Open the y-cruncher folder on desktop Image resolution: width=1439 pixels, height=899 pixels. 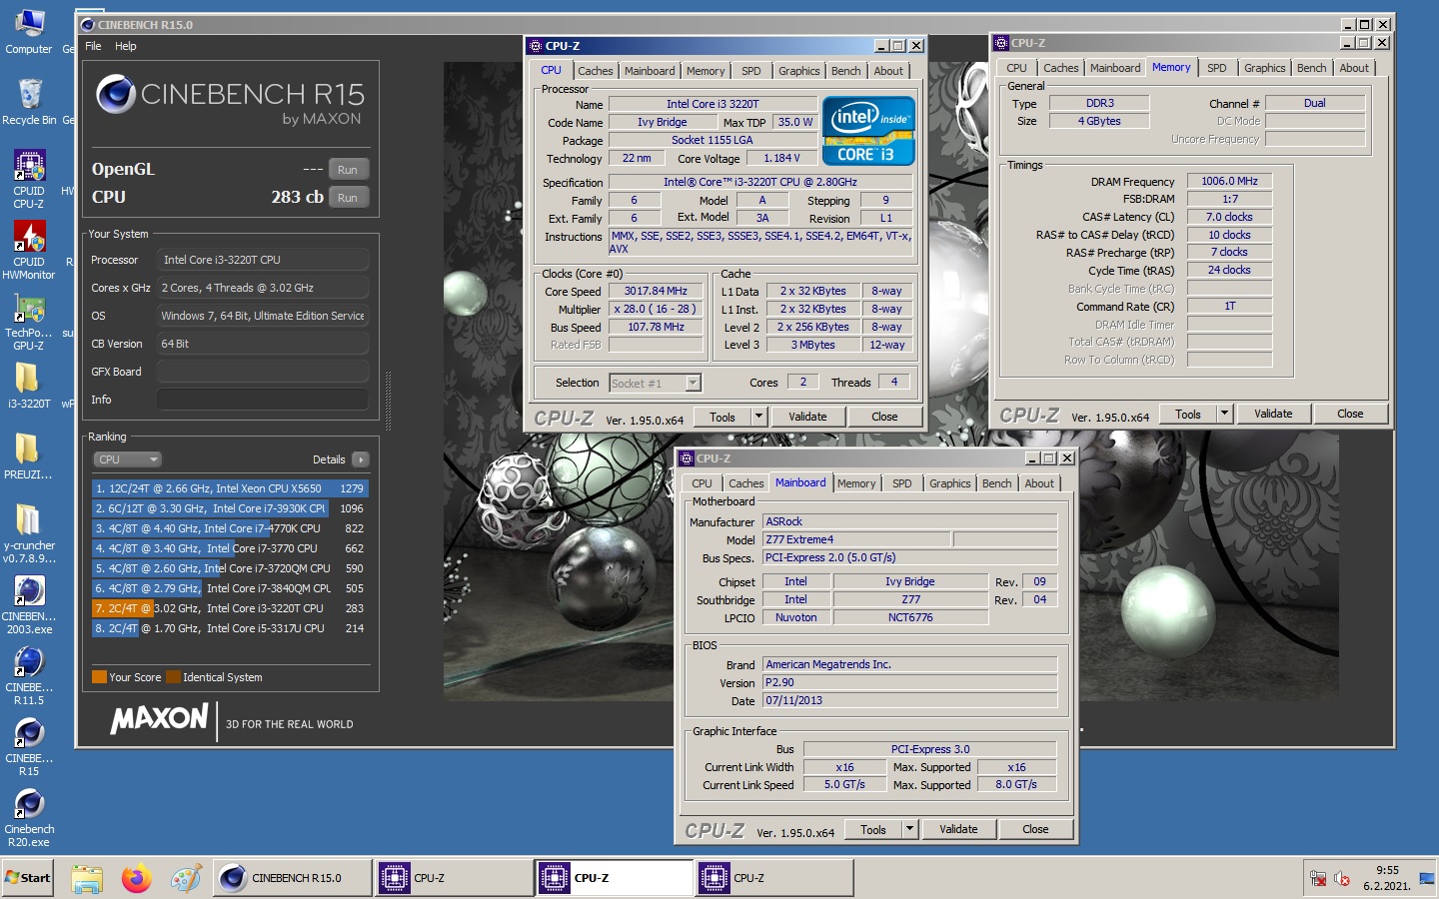(29, 533)
